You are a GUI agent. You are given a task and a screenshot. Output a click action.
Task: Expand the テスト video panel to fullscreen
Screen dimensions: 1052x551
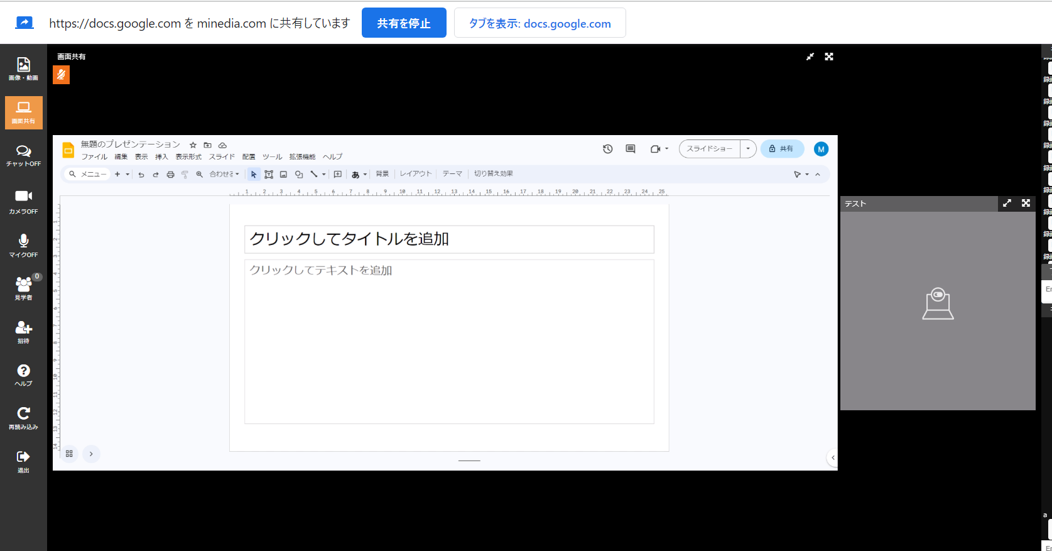pos(1026,203)
